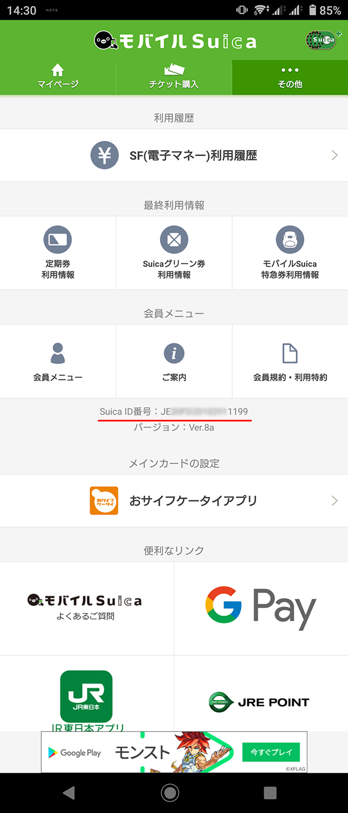Tap the おサイフケータイ orange app icon

(104, 500)
